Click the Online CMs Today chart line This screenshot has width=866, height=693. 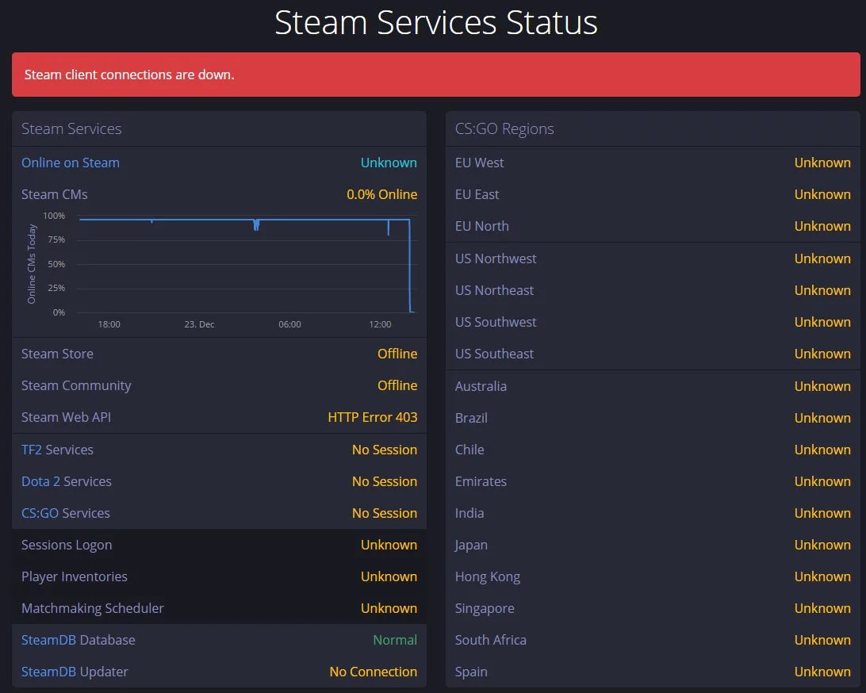pos(238,220)
